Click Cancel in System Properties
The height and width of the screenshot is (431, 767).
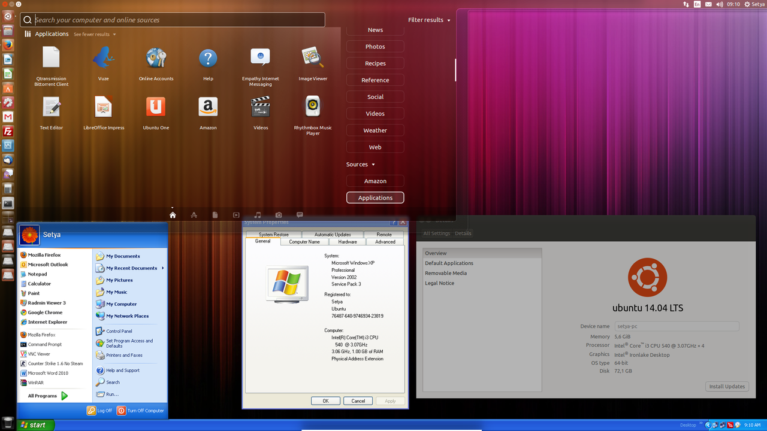[358, 401]
